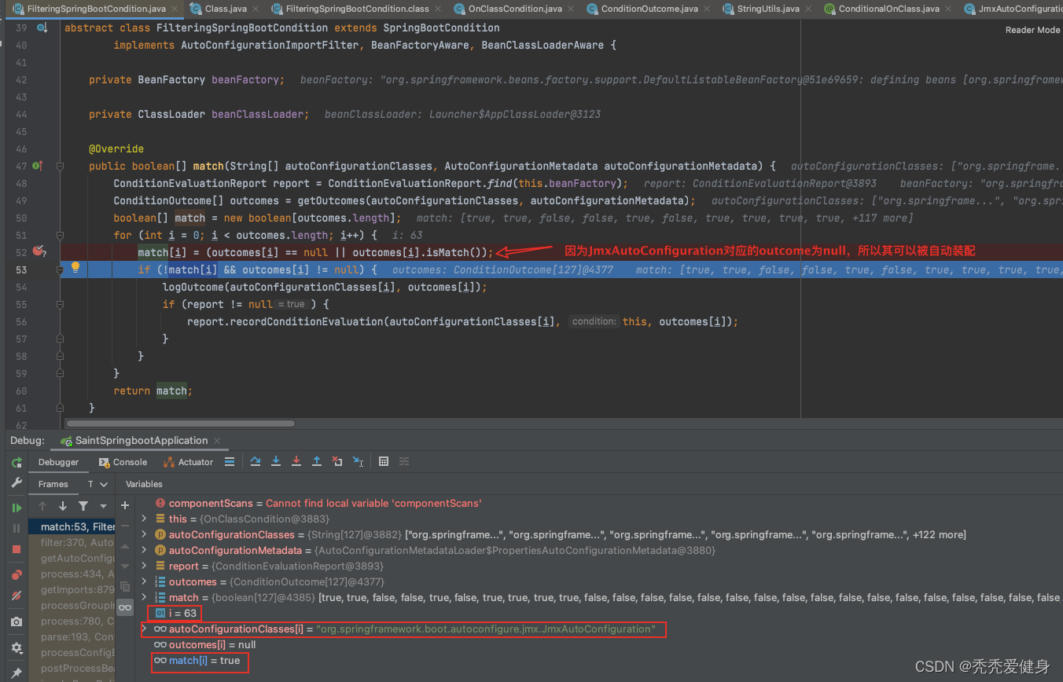
Task: Expand the 'autoConfigurationMetadata' variable
Action: tap(144, 550)
